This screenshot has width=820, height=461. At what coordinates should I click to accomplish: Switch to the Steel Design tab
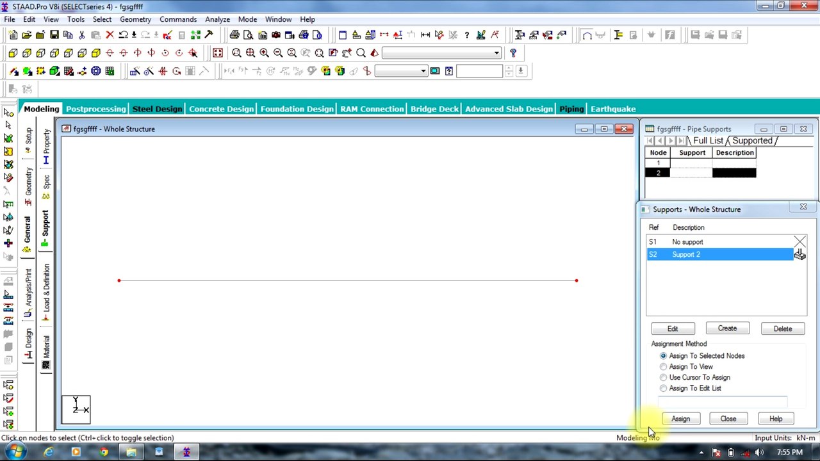pyautogui.click(x=157, y=109)
